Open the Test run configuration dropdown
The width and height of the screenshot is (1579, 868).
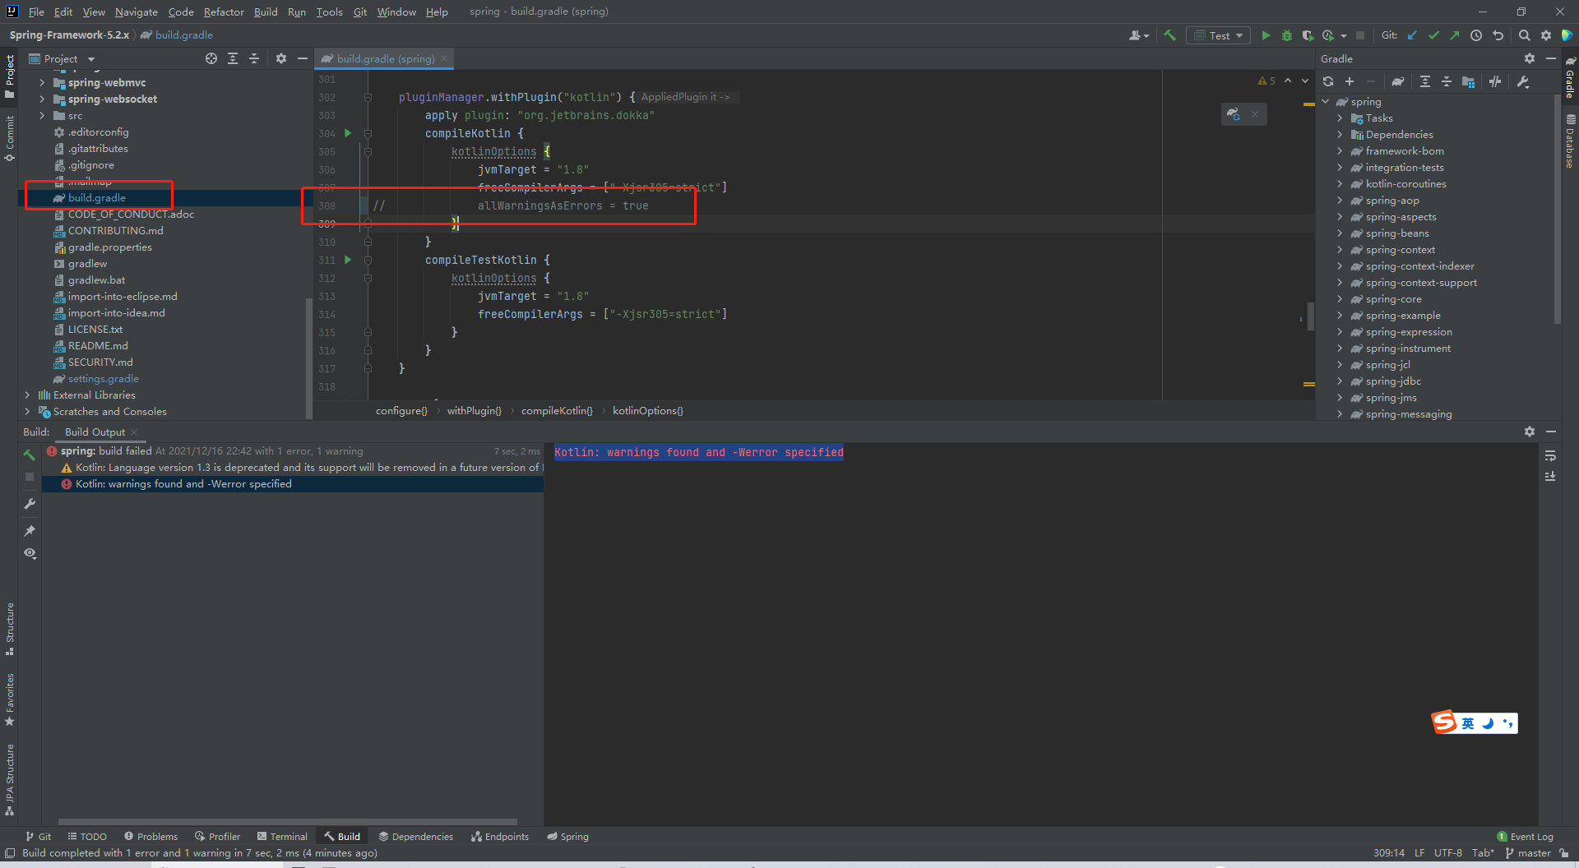(x=1219, y=35)
